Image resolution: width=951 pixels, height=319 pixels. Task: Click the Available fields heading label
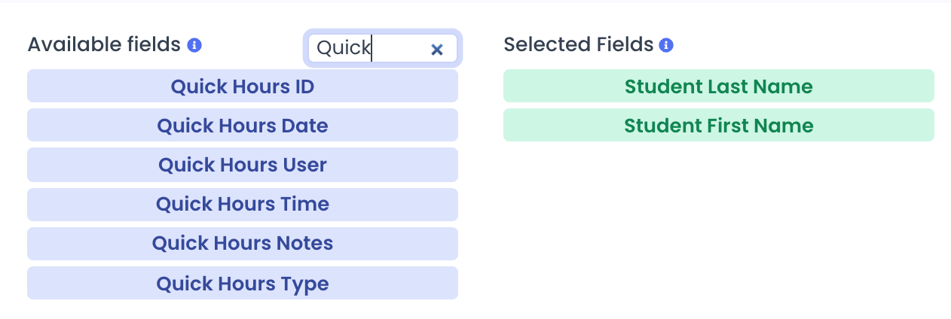104,45
